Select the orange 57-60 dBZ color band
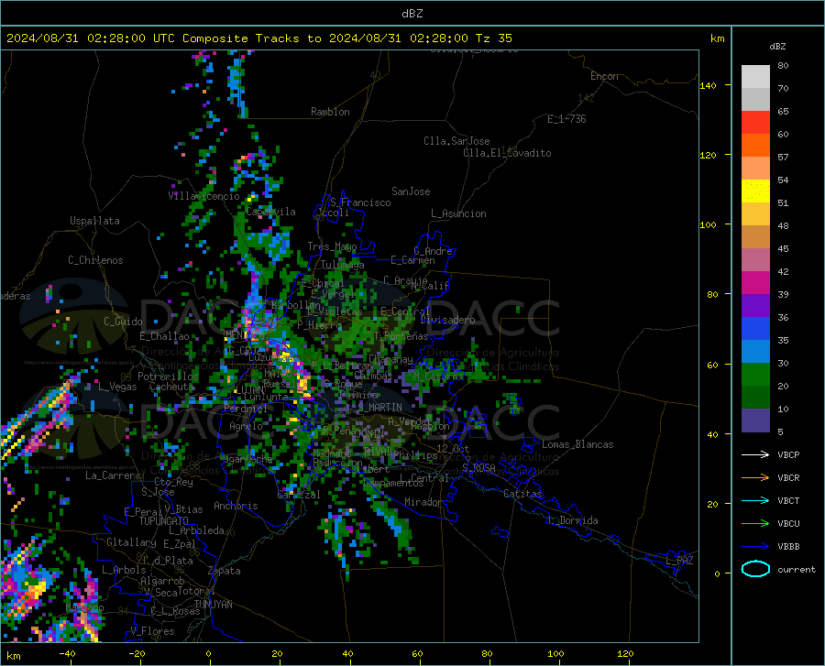Viewport: 825px width, 666px height. [755, 146]
